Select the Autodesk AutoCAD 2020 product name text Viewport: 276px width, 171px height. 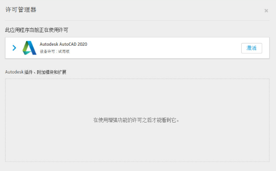[64, 44]
